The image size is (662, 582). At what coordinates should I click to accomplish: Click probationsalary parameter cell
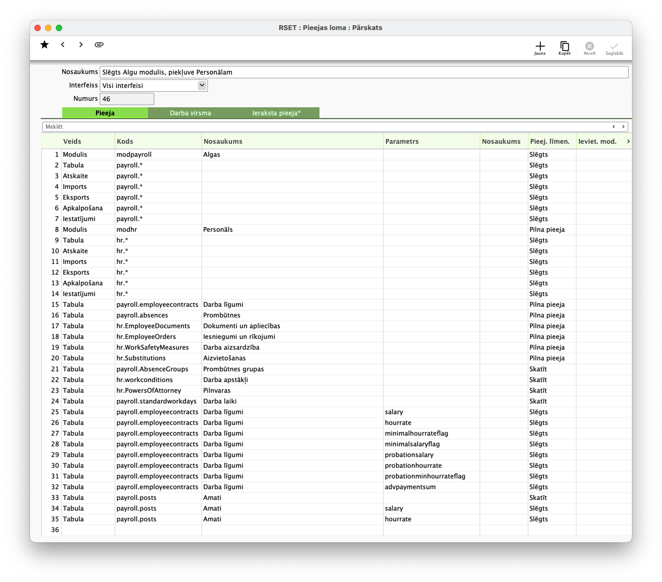(x=432, y=455)
